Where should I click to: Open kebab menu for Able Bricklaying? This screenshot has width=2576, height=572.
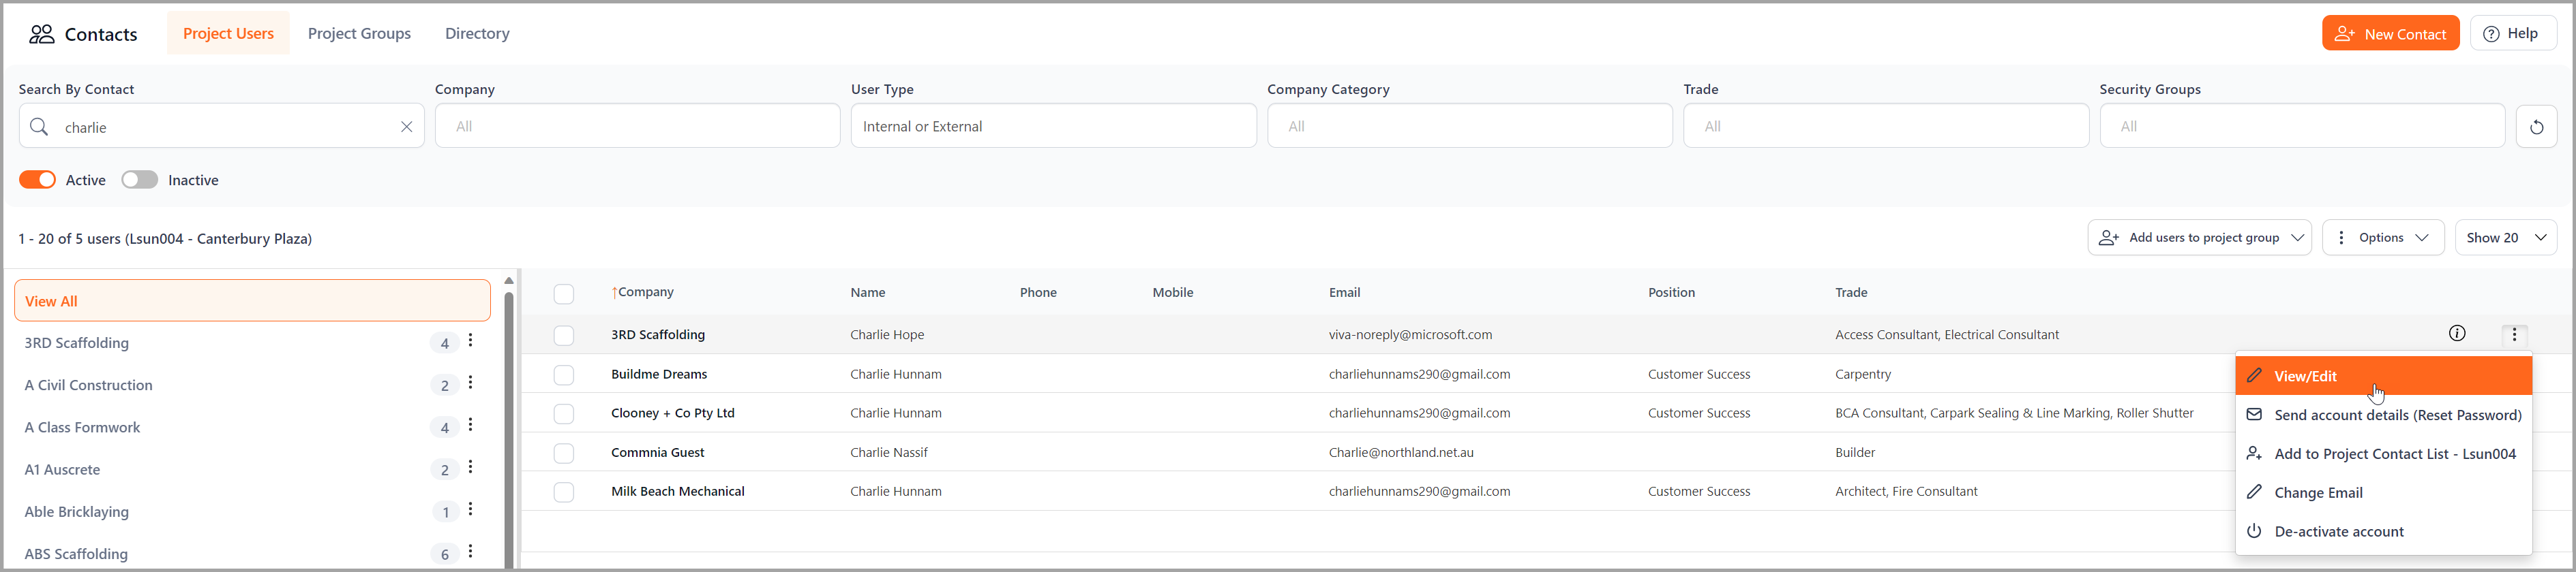tap(471, 509)
